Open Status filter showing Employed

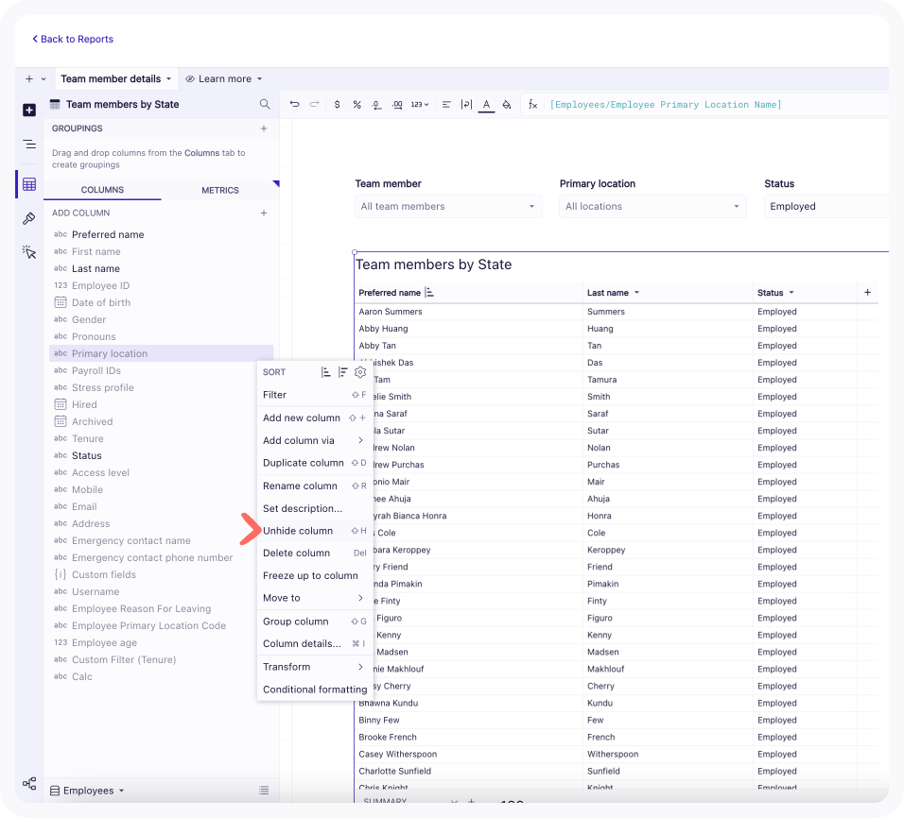point(826,206)
